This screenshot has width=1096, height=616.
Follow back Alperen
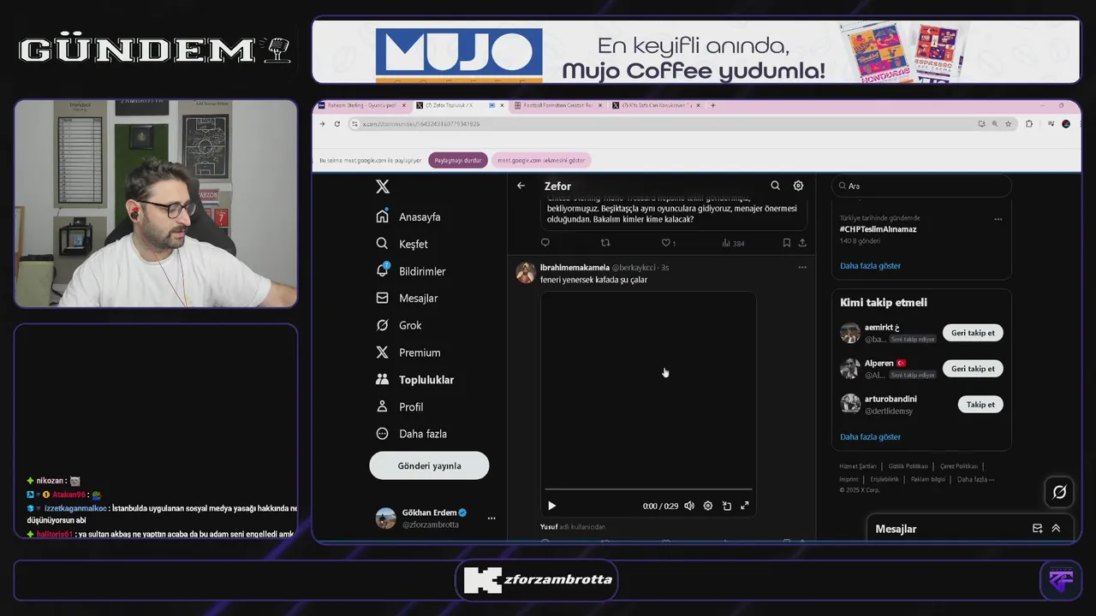pos(973,369)
